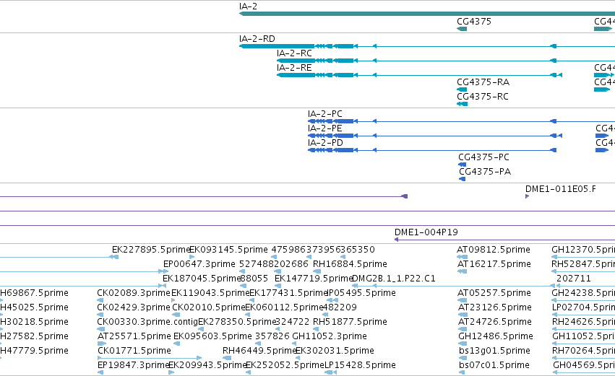
Task: Select the bs07c01.5prime feature
Action: pos(494,365)
